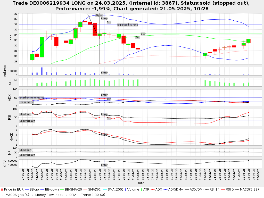Click the überverkauft label in MFI panel

click(27, 155)
